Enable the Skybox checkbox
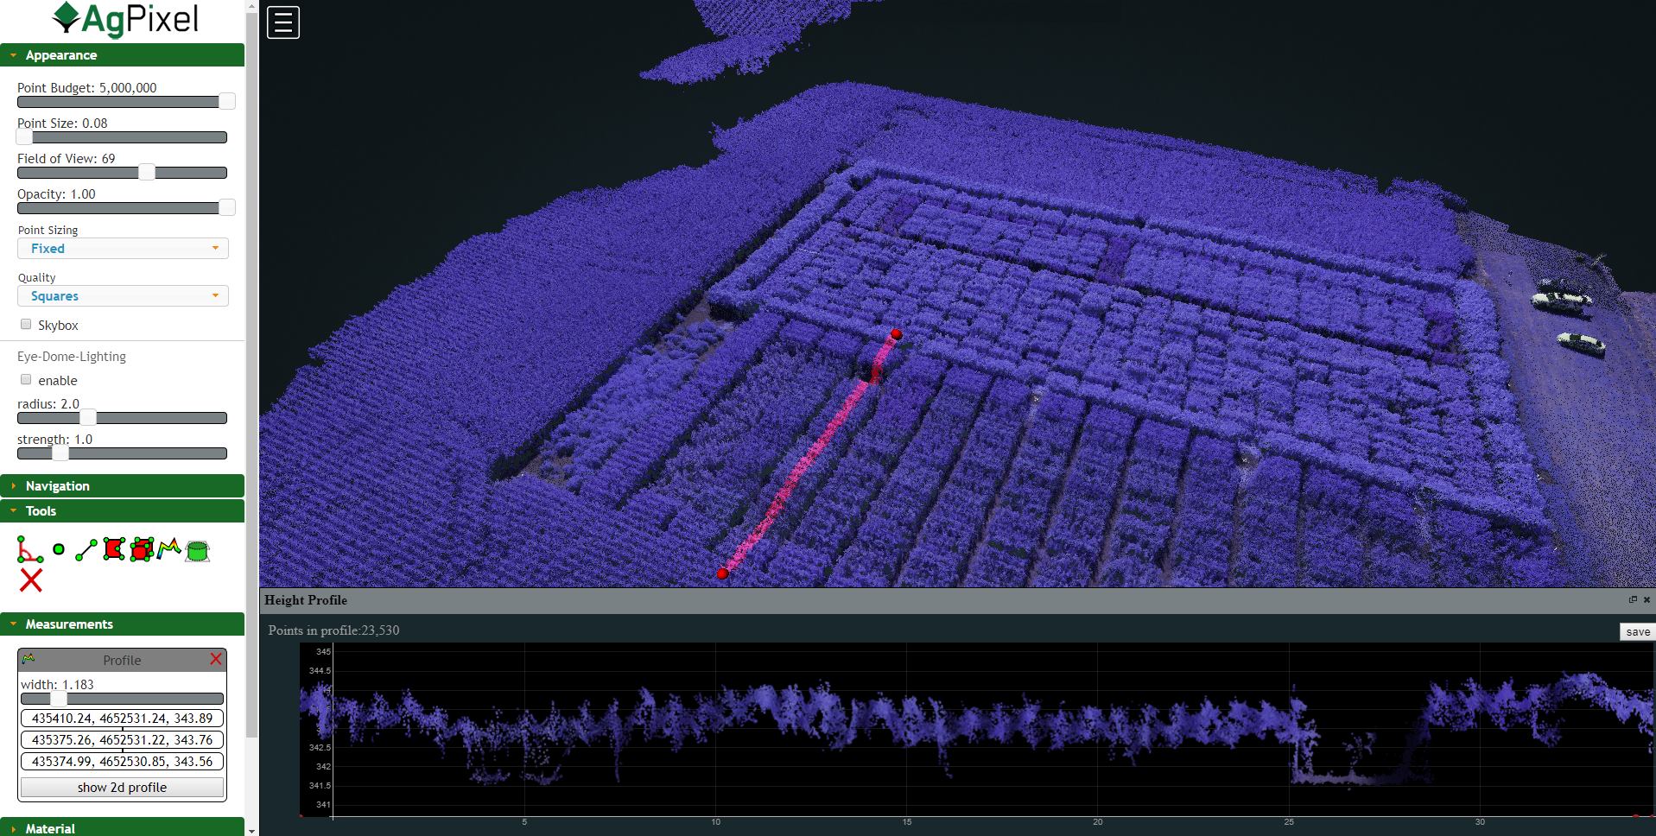 point(26,325)
